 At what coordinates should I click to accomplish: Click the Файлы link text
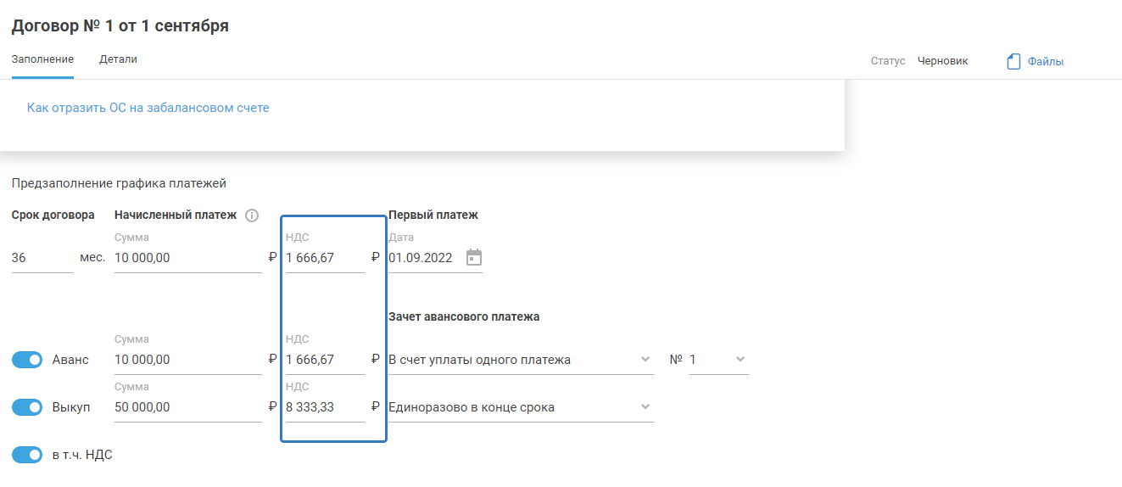point(1046,61)
